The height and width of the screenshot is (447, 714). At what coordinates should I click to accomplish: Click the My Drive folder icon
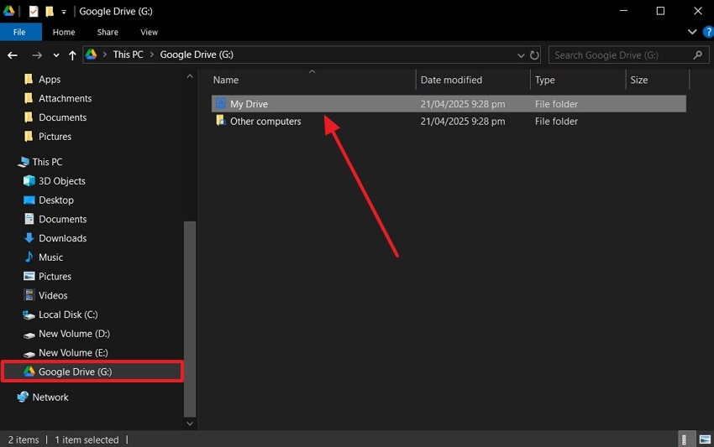(x=220, y=103)
